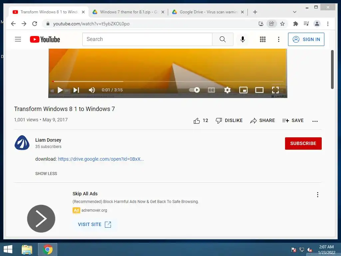
Task: Open the drive.google.com download link
Action: pos(101,159)
